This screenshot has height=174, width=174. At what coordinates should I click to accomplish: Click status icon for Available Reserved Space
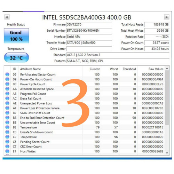pyautogui.click(x=7, y=89)
